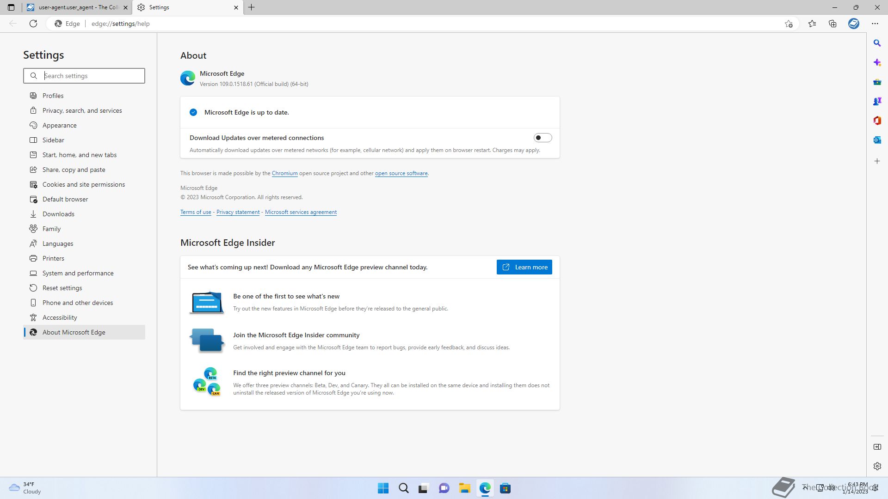The height and width of the screenshot is (499, 888).
Task: Click 'Find the right preview channel' heading
Action: point(289,373)
